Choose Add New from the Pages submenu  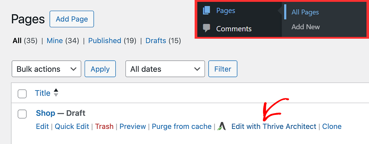coord(306,27)
